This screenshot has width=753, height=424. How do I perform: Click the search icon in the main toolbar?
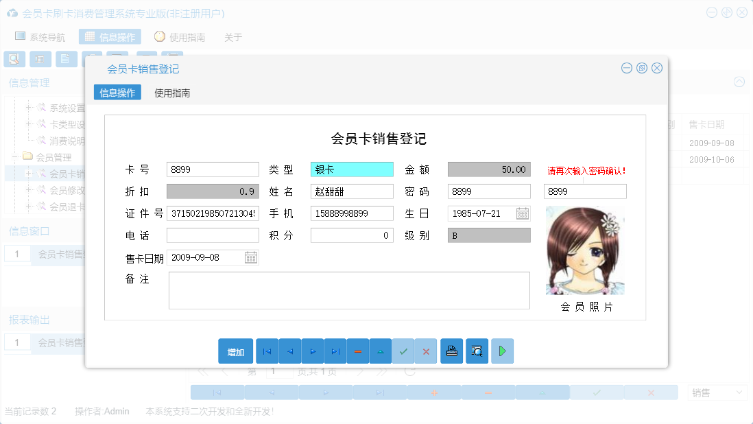coord(14,59)
